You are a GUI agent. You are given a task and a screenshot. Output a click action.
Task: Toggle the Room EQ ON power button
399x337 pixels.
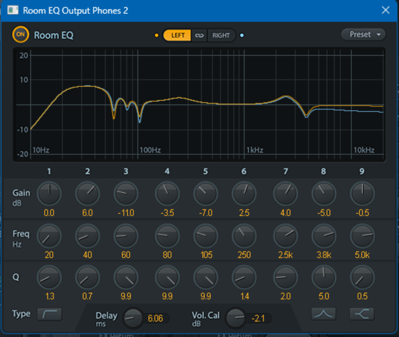tap(20, 35)
